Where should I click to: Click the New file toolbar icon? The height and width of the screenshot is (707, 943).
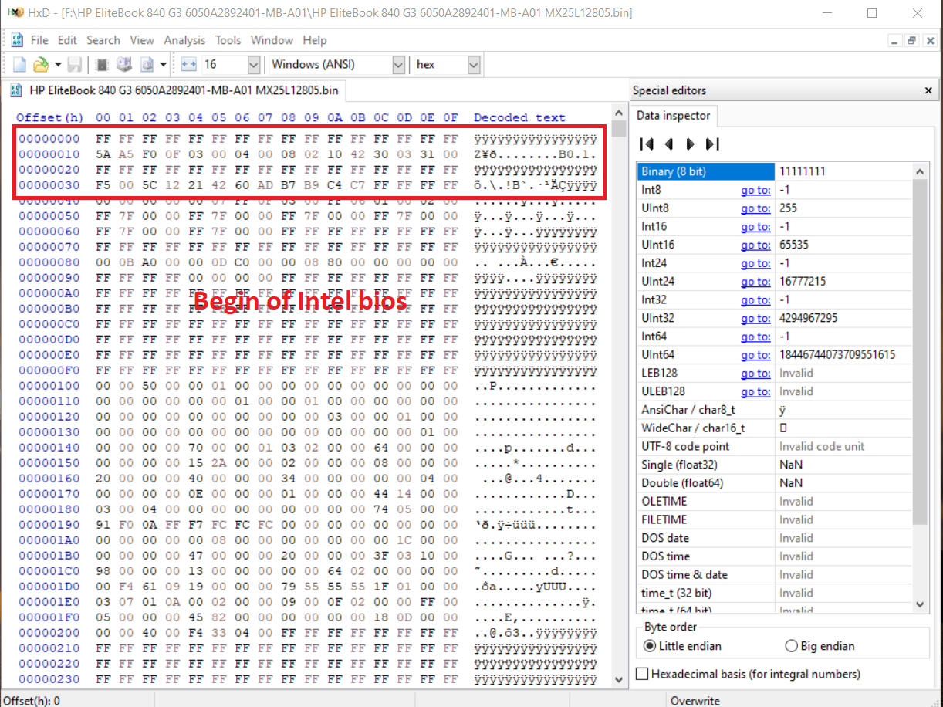[x=20, y=65]
